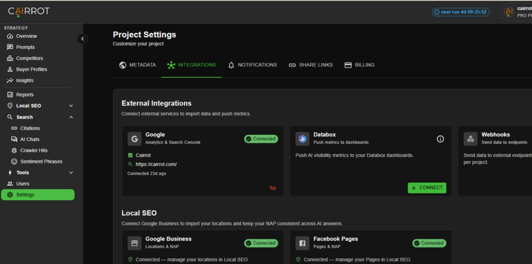Open Reports in the sidebar
This screenshot has height=264, width=532.
coord(25,94)
